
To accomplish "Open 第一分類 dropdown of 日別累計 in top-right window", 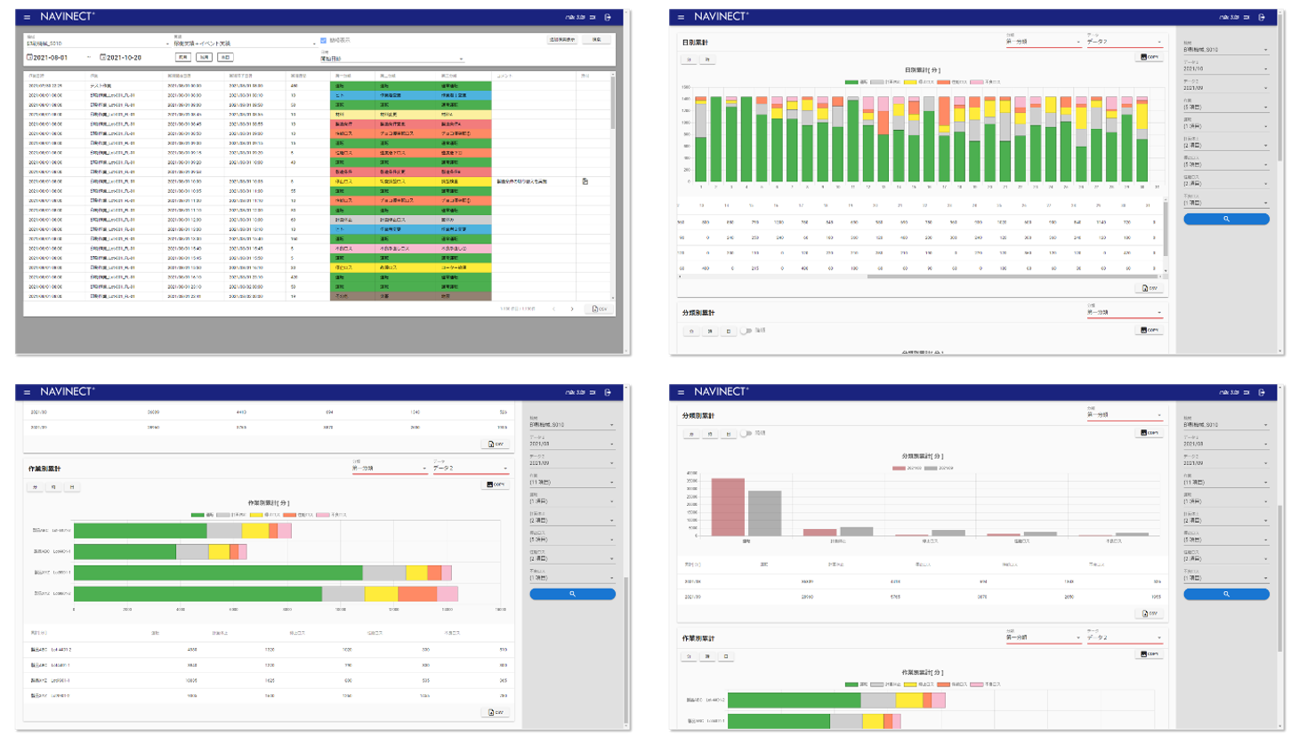I will [x=1043, y=42].
